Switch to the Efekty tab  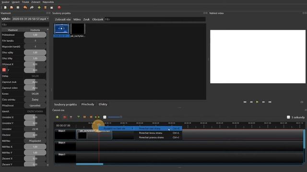pos(103,104)
